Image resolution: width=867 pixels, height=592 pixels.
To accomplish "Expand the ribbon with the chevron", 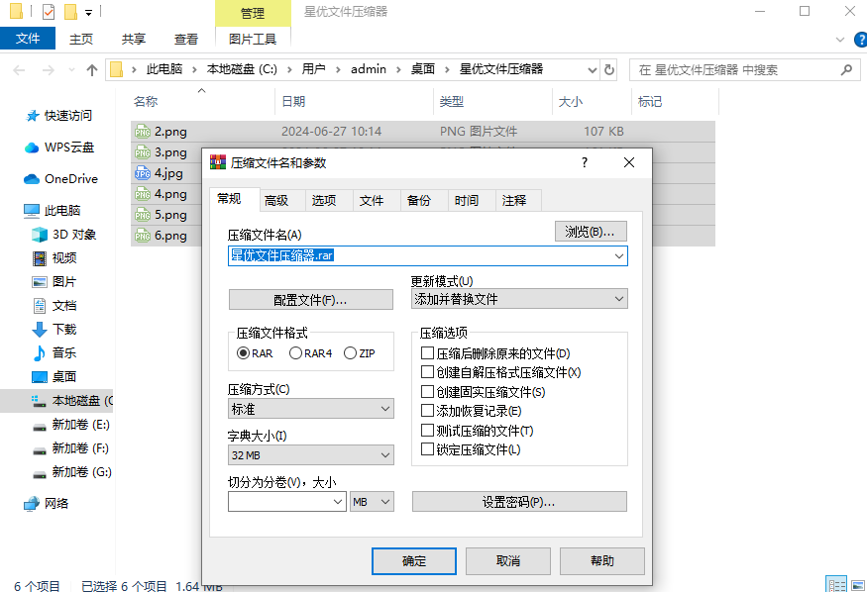I will coord(840,40).
